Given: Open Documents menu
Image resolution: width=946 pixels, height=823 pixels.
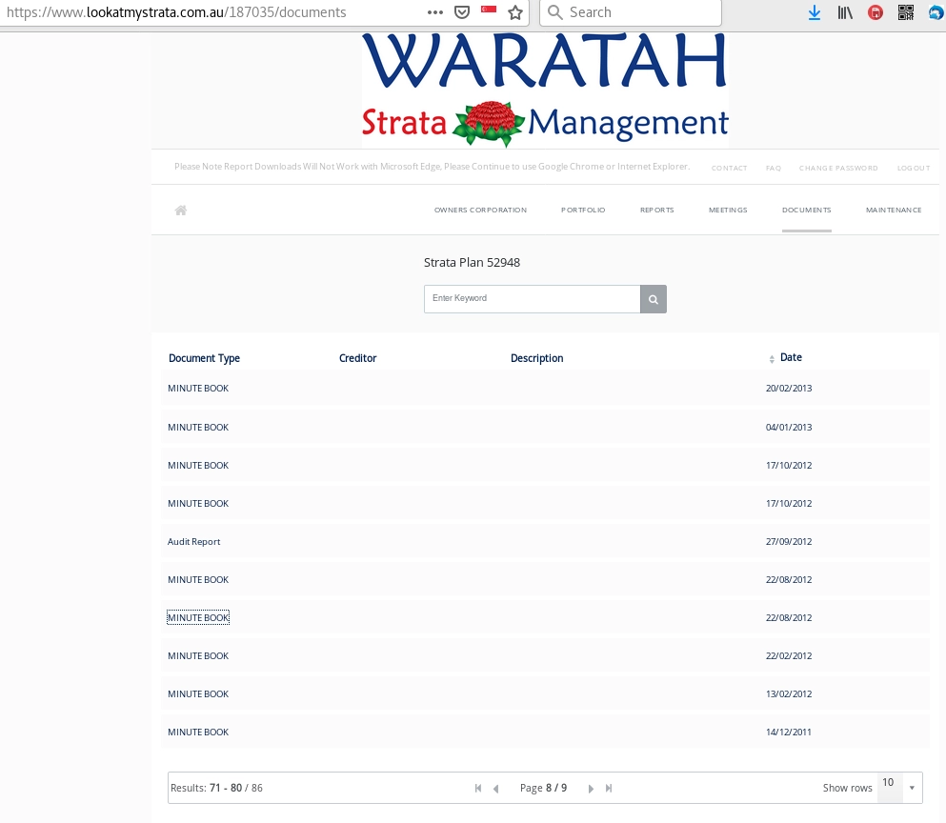Looking at the screenshot, I should 807,210.
